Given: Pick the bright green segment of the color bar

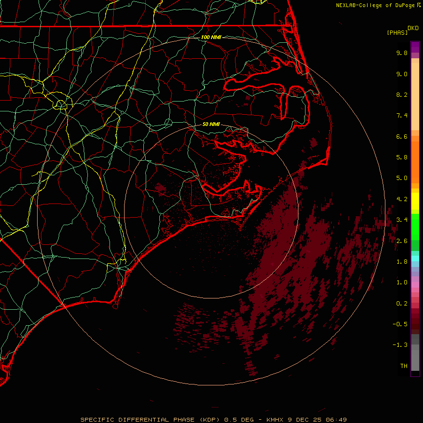Looking at the screenshot, I should [x=415, y=227].
